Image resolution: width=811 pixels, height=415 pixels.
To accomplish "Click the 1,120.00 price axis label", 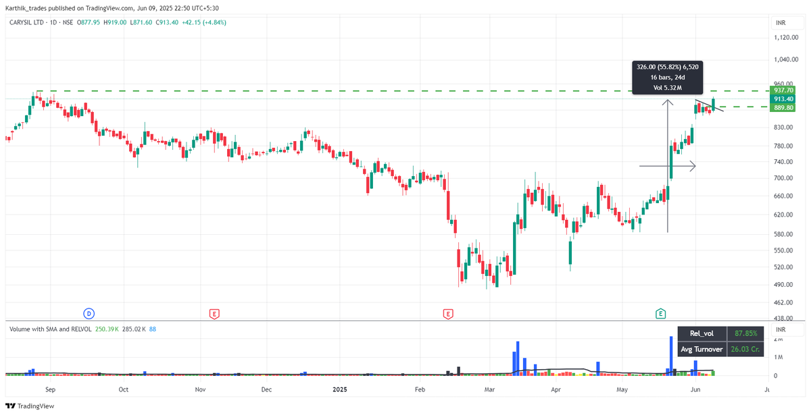I will coord(786,38).
